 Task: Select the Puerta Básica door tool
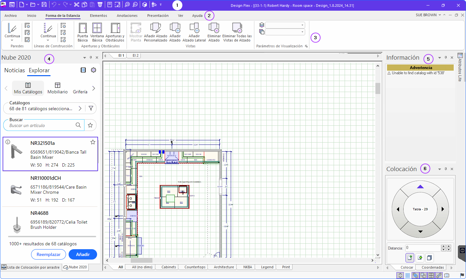click(83, 32)
